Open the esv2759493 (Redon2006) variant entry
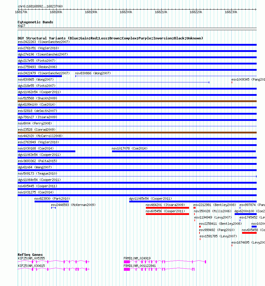 (x=38, y=67)
